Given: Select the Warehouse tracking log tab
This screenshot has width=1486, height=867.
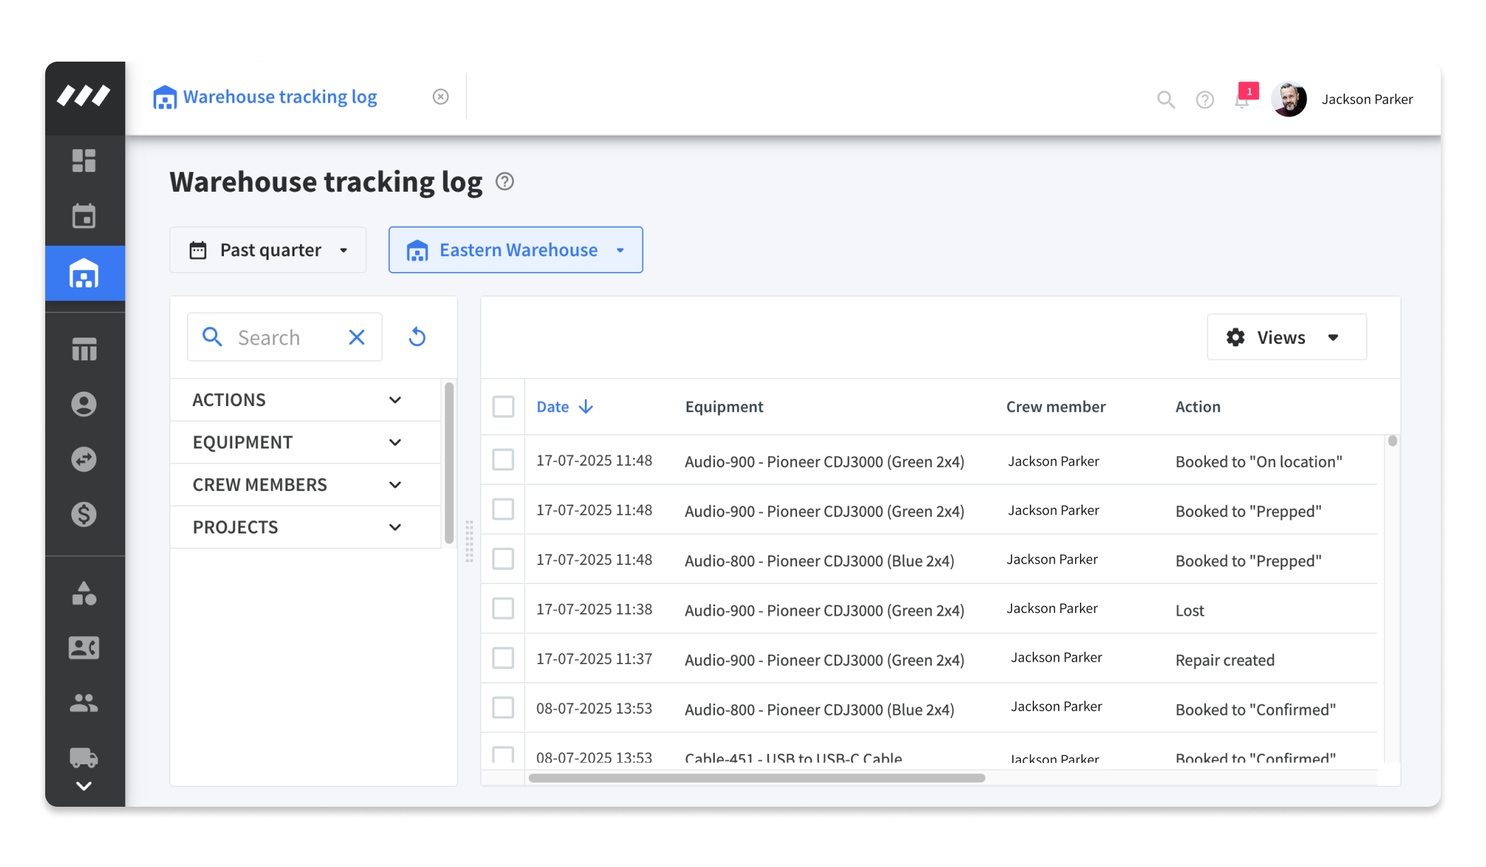Looking at the screenshot, I should click(x=279, y=97).
